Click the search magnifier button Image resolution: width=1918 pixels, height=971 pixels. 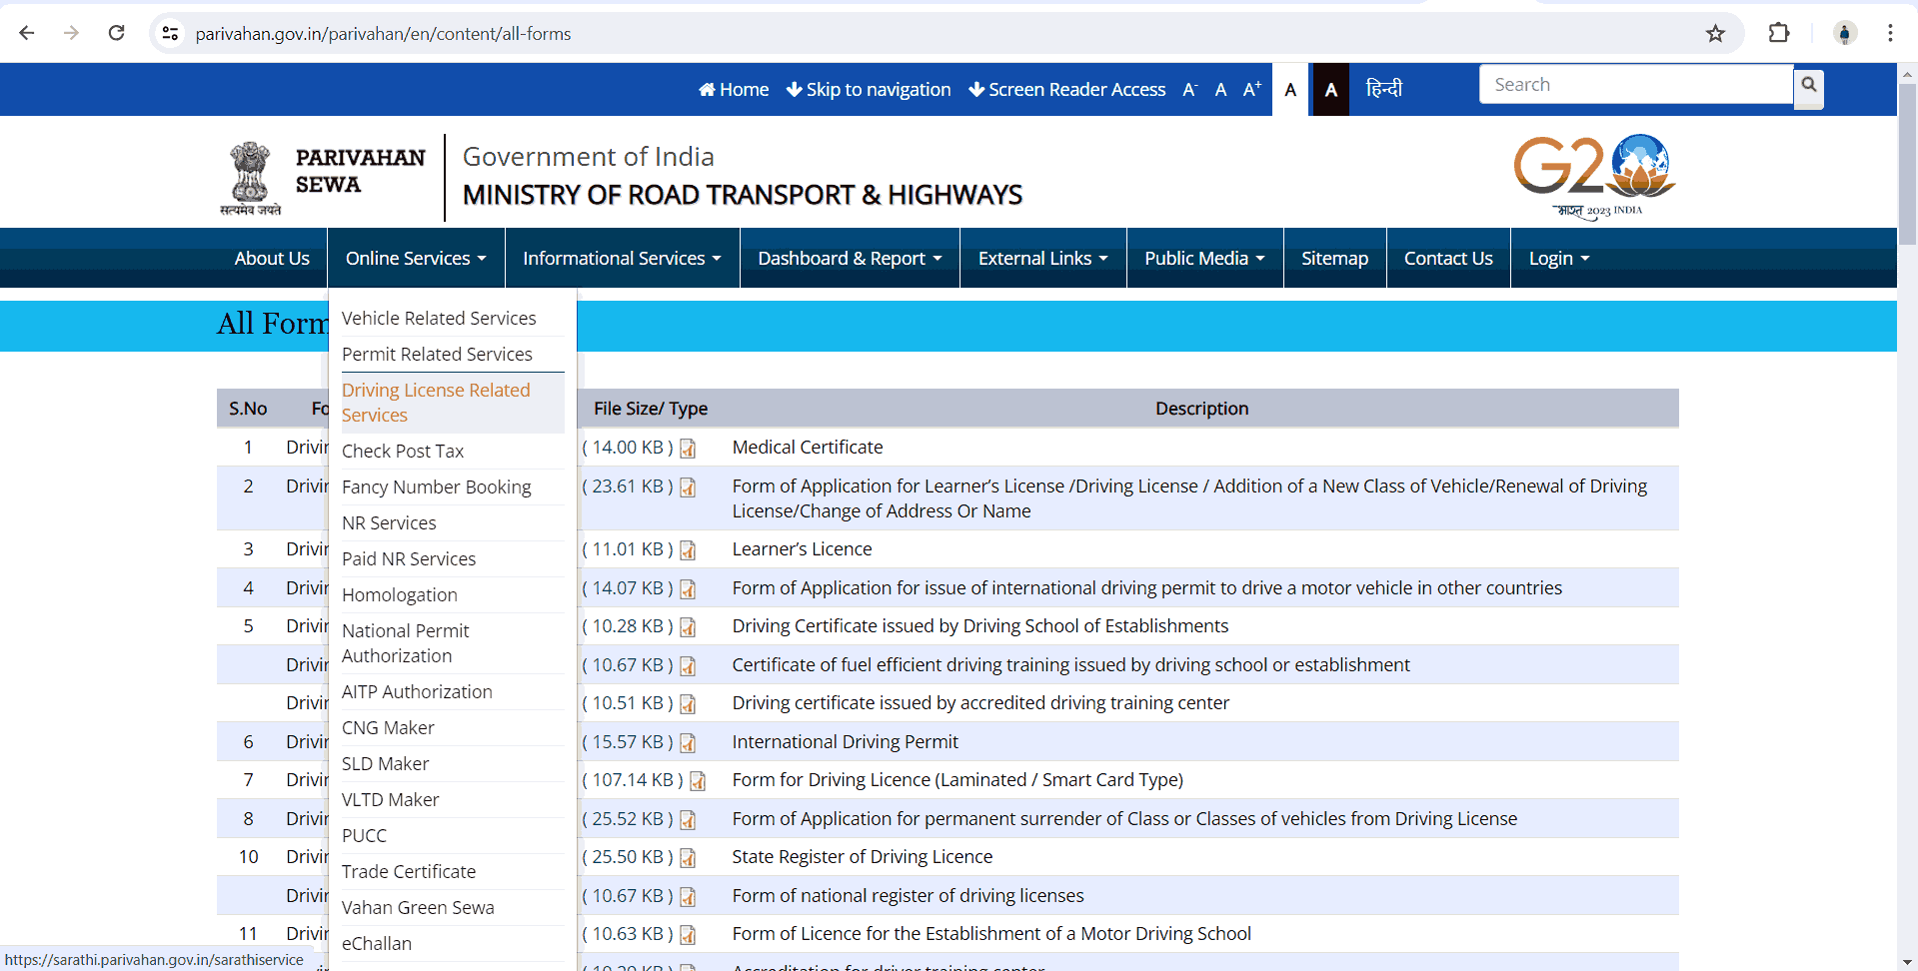click(1808, 87)
